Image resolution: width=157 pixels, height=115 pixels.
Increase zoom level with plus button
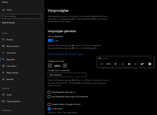(65, 66)
